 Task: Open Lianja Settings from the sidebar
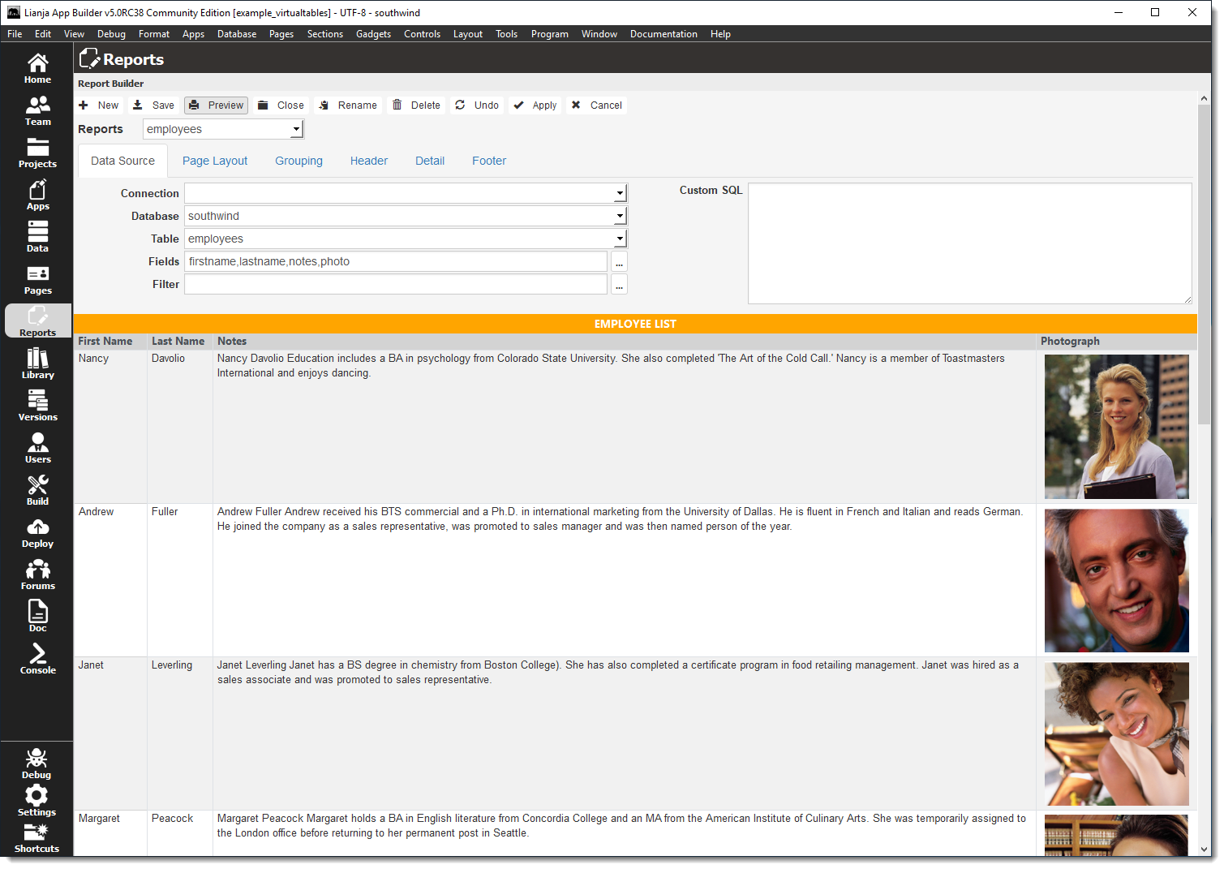pyautogui.click(x=37, y=800)
